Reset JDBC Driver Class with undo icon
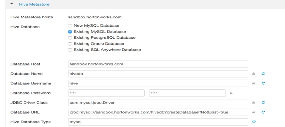This screenshot has width=285, height=127. (263, 102)
